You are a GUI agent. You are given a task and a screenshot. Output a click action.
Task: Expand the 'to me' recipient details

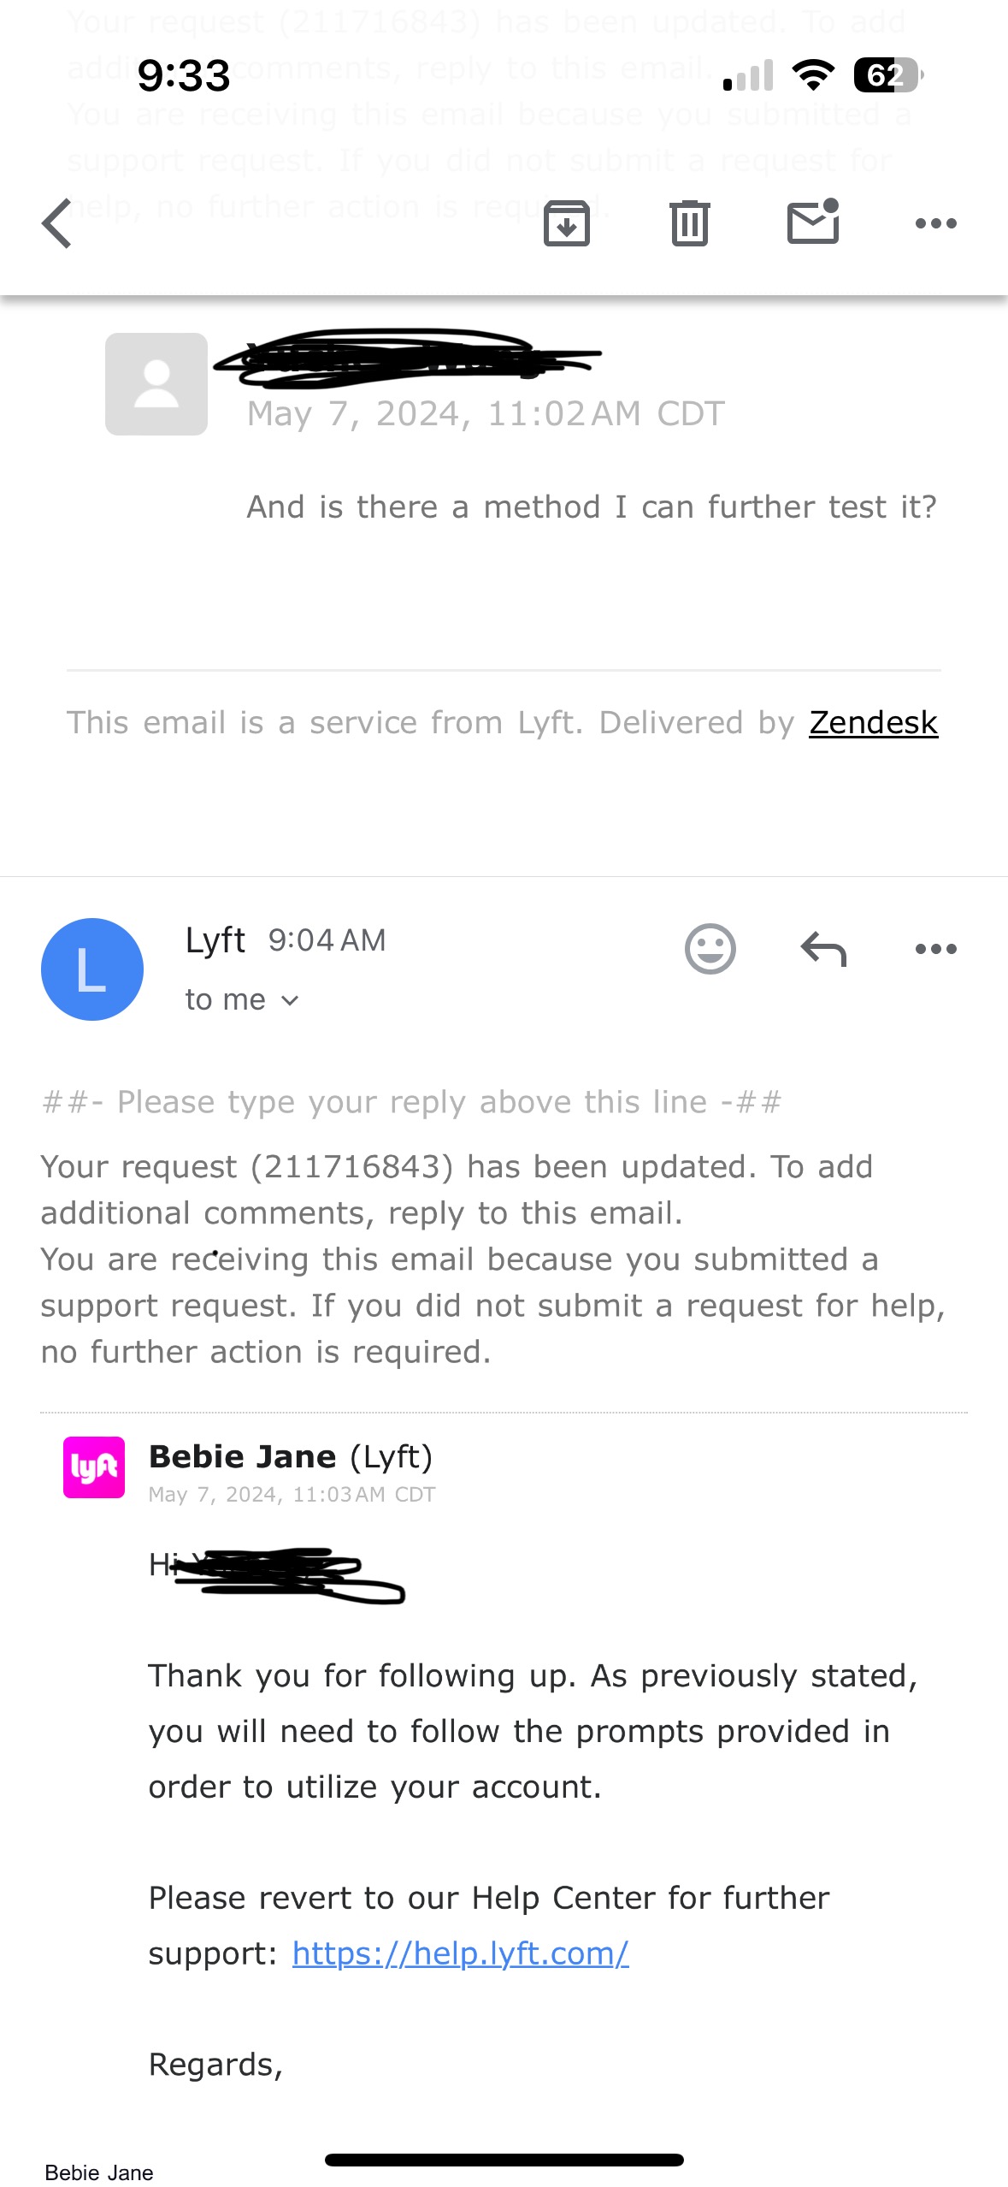242,998
